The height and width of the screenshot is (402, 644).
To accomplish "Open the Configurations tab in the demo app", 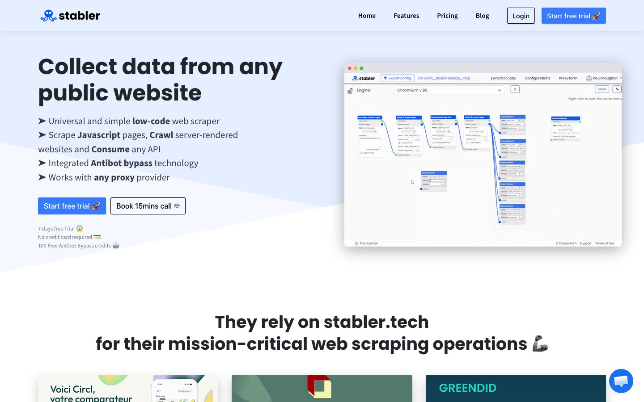I will [537, 78].
